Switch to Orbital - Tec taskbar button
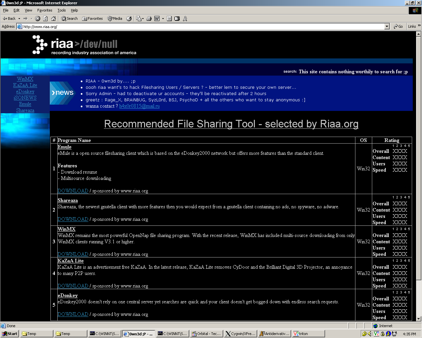This screenshot has width=422, height=338. (x=207, y=334)
